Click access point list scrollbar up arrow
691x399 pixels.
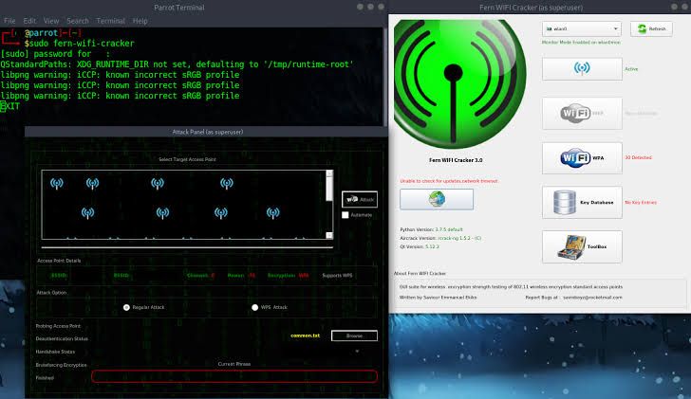tap(329, 173)
